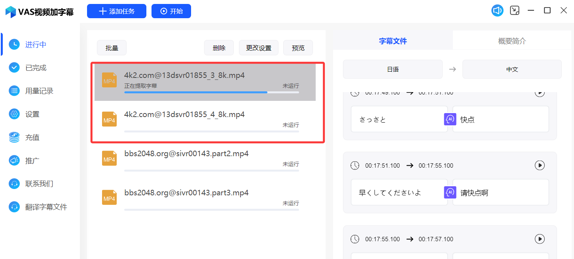
Task: Open the 日语 source language selector
Action: pyautogui.click(x=392, y=69)
